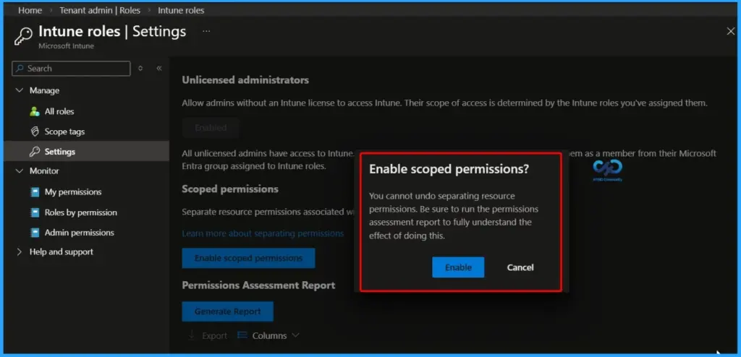Click the expand/collapse all sections arrows
This screenshot has width=741, height=357.
tap(140, 69)
